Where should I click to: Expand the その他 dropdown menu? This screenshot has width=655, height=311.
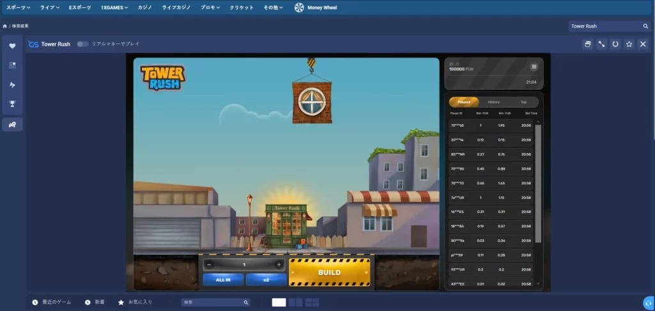point(273,8)
